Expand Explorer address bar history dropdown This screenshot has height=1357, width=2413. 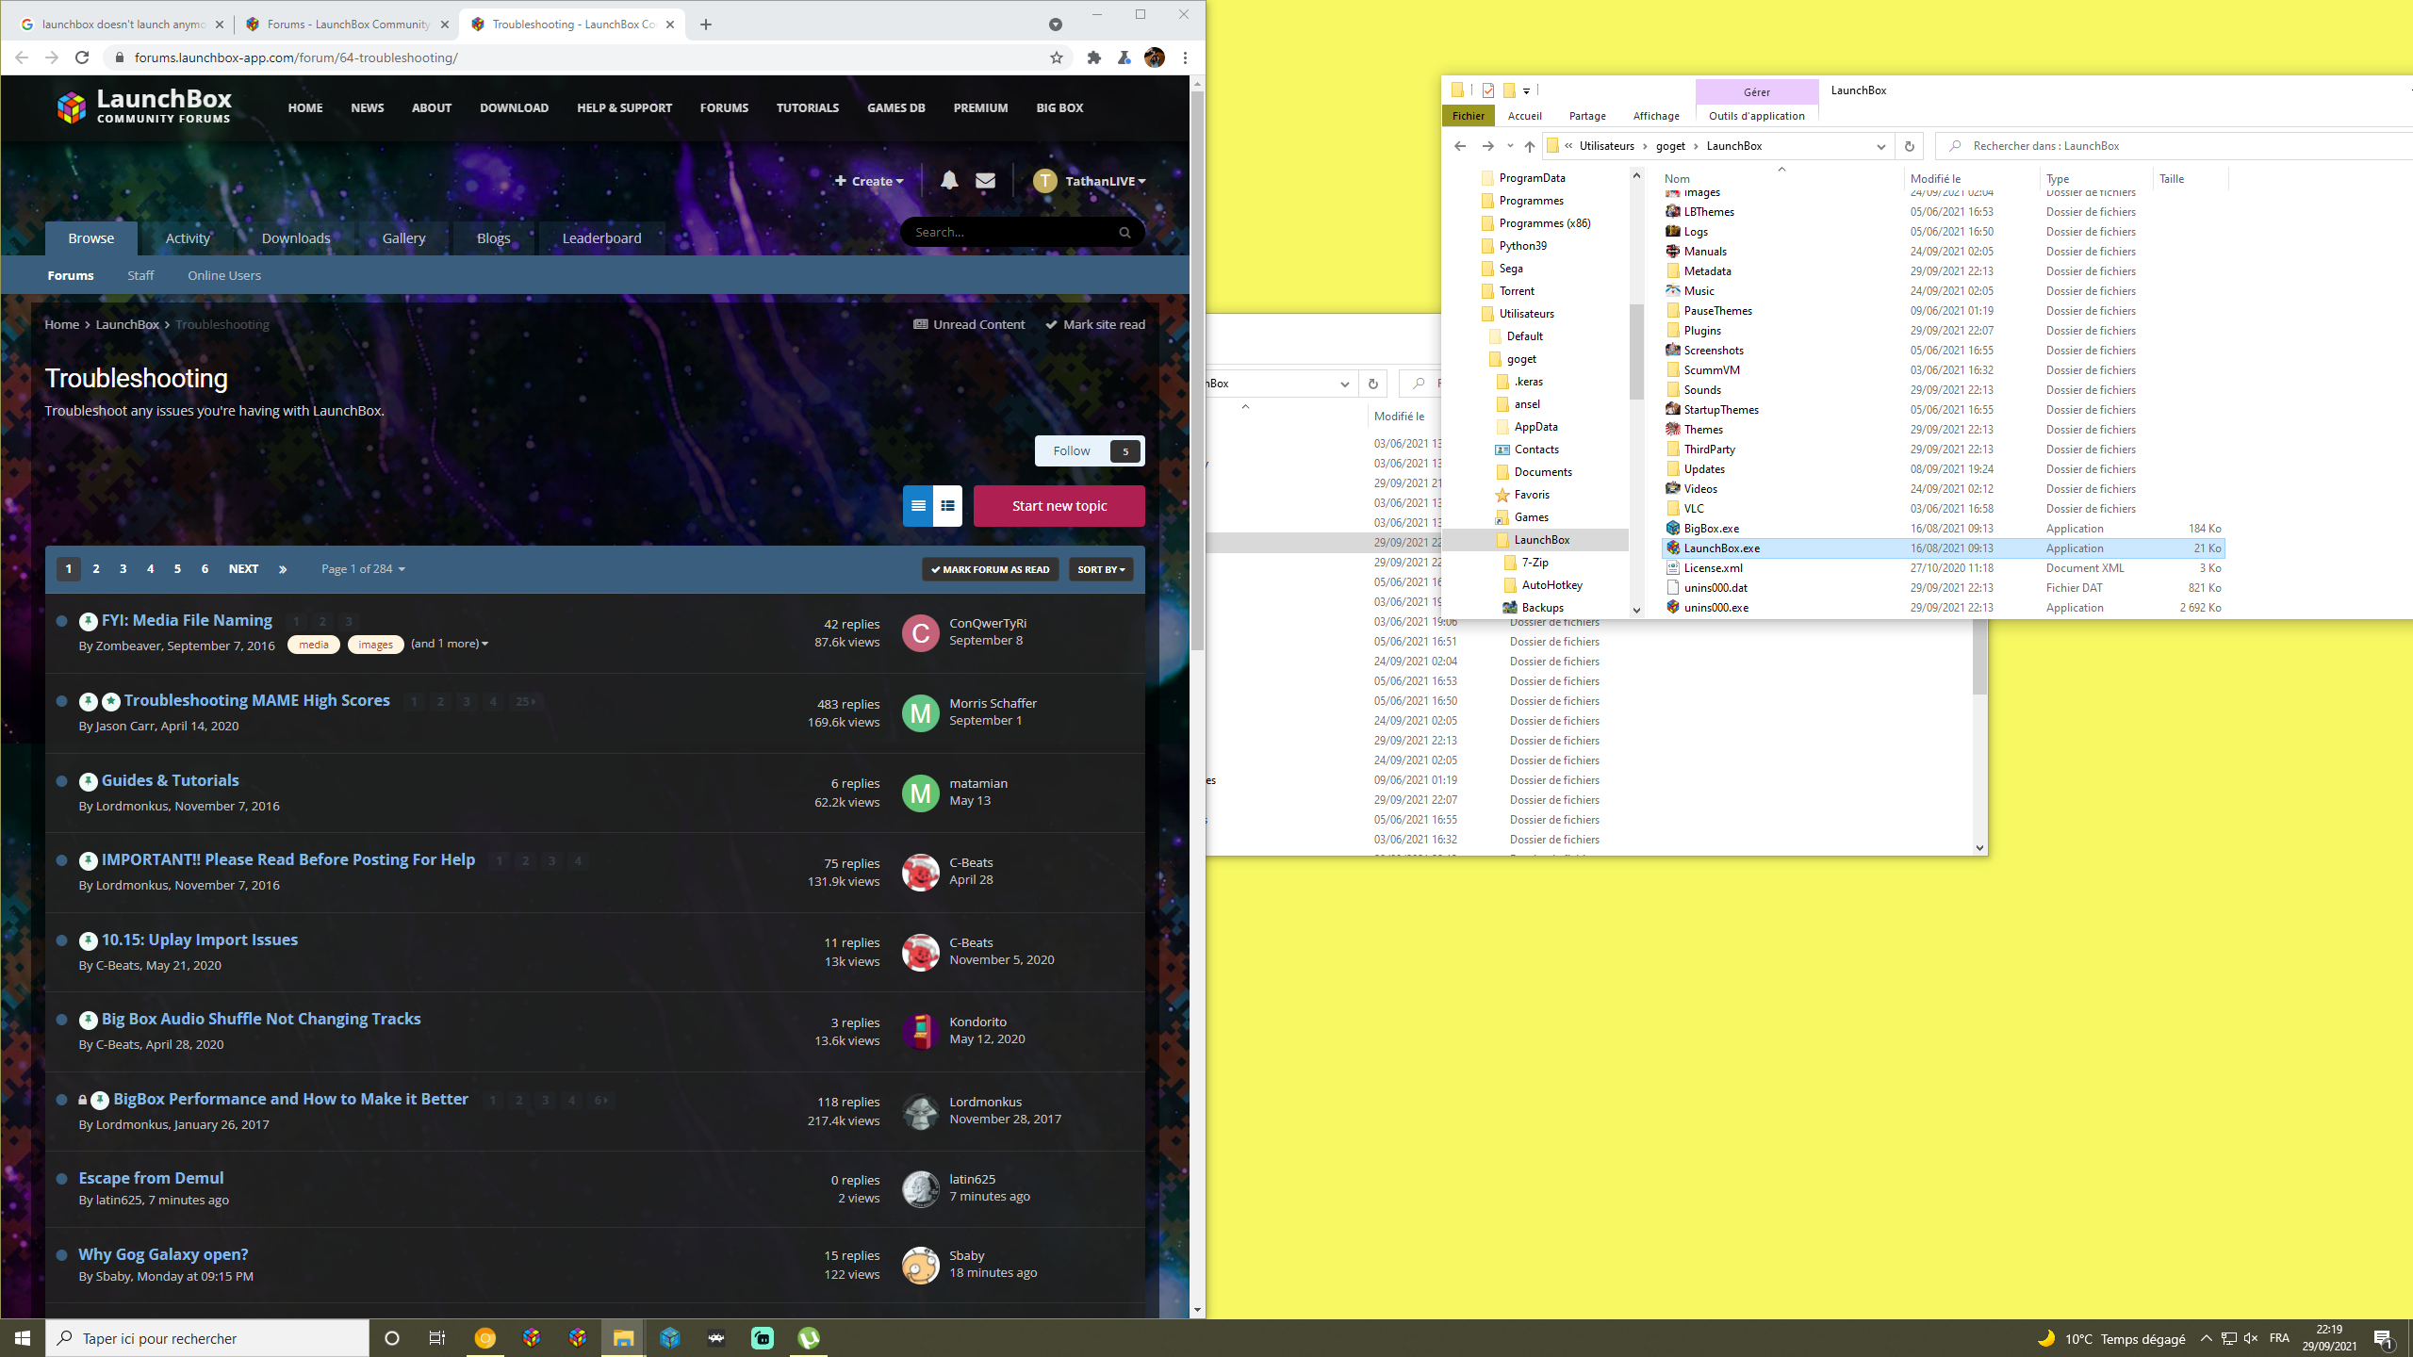pyautogui.click(x=1880, y=146)
